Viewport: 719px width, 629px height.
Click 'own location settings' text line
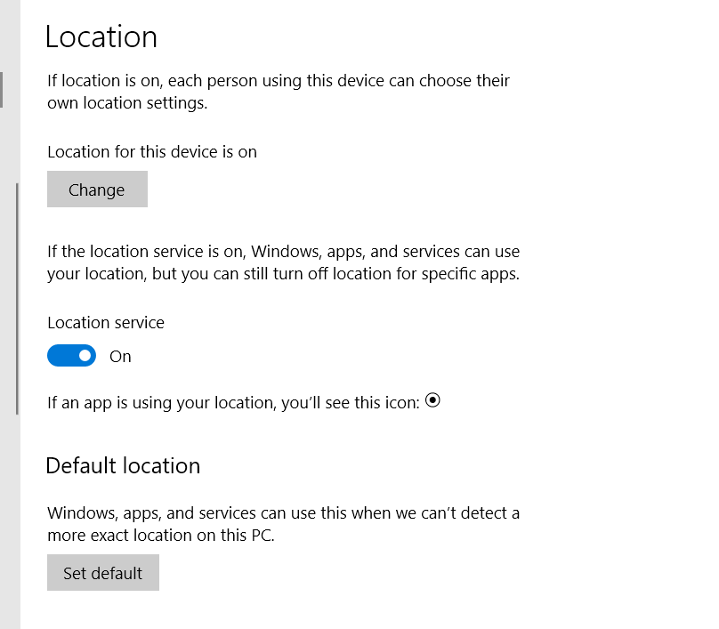point(127,103)
